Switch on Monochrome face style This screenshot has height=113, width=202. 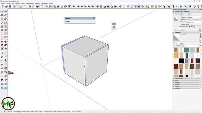pos(143,6)
